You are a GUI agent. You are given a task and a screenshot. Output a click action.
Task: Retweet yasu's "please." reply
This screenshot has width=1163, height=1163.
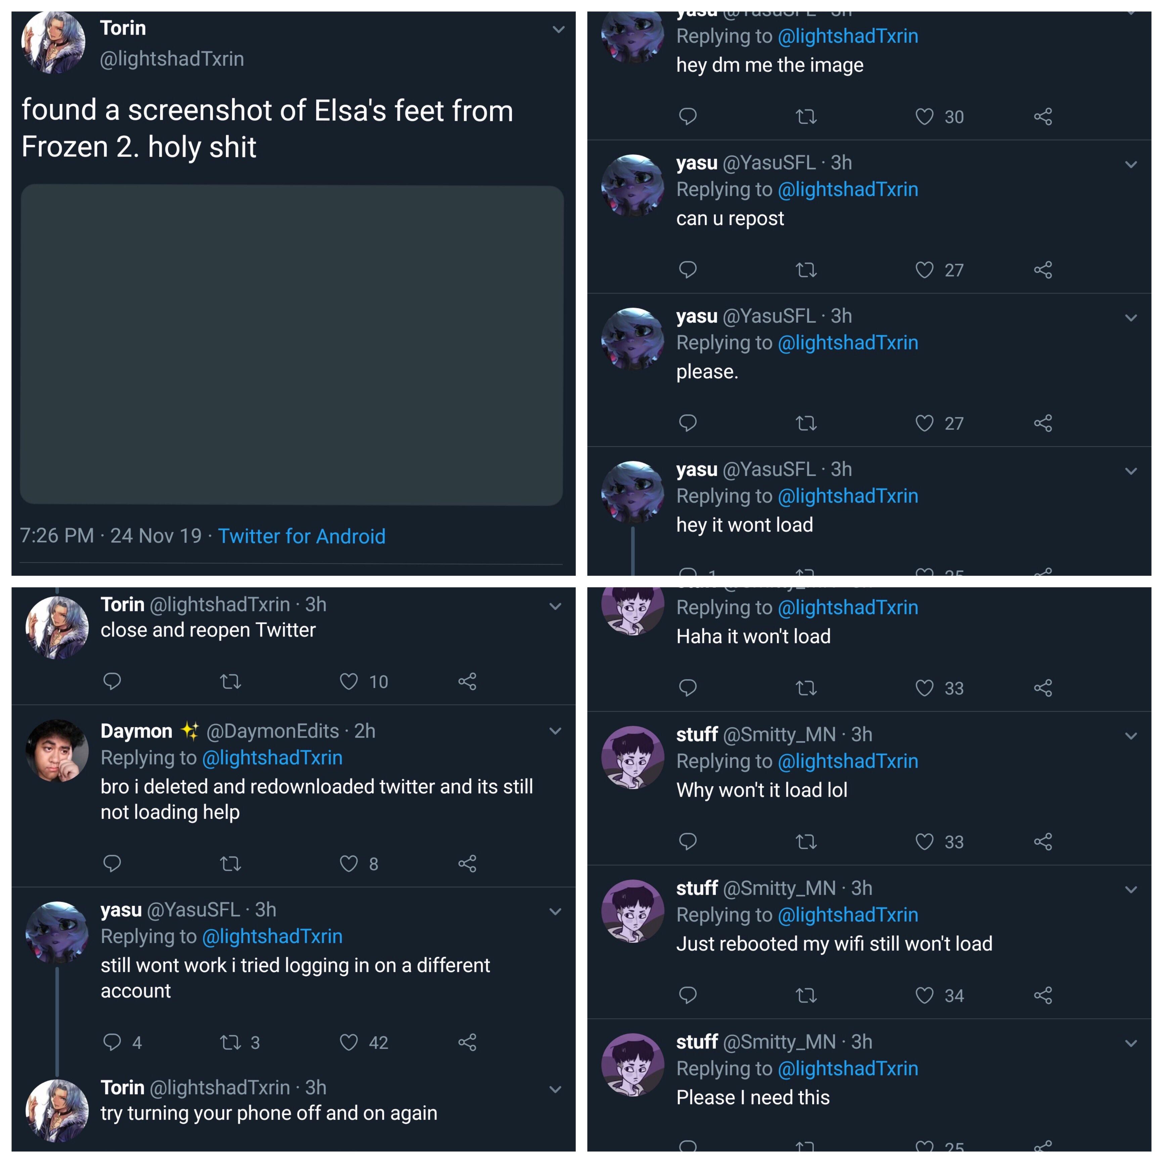click(806, 423)
